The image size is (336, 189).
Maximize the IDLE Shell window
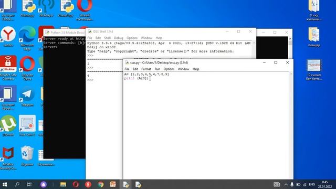[238, 31]
